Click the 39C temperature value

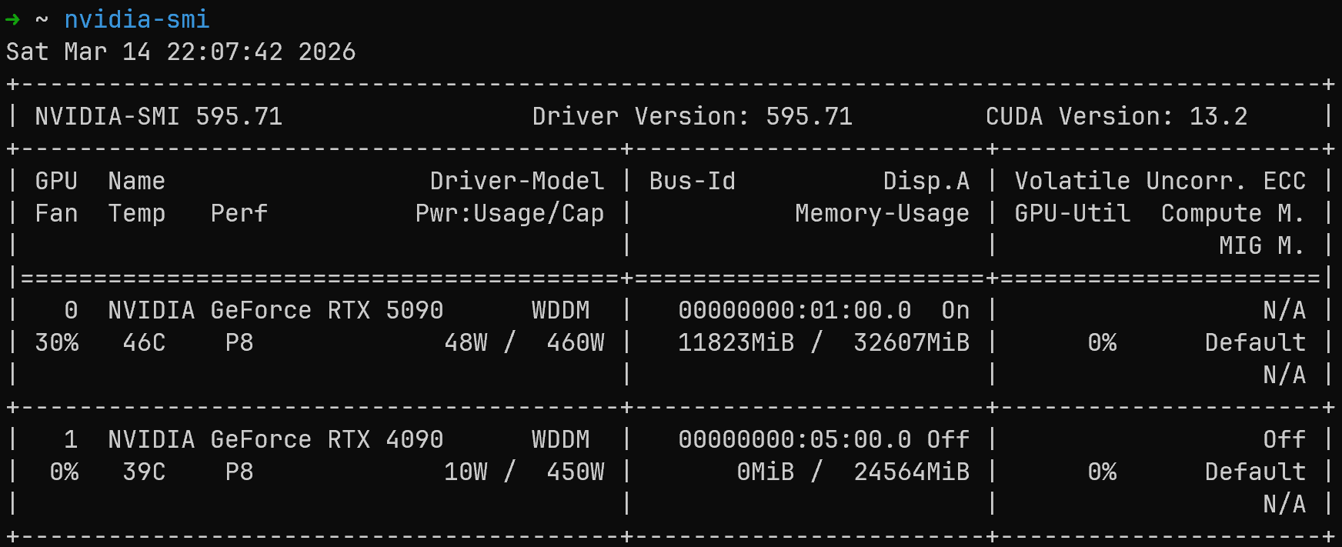[145, 472]
